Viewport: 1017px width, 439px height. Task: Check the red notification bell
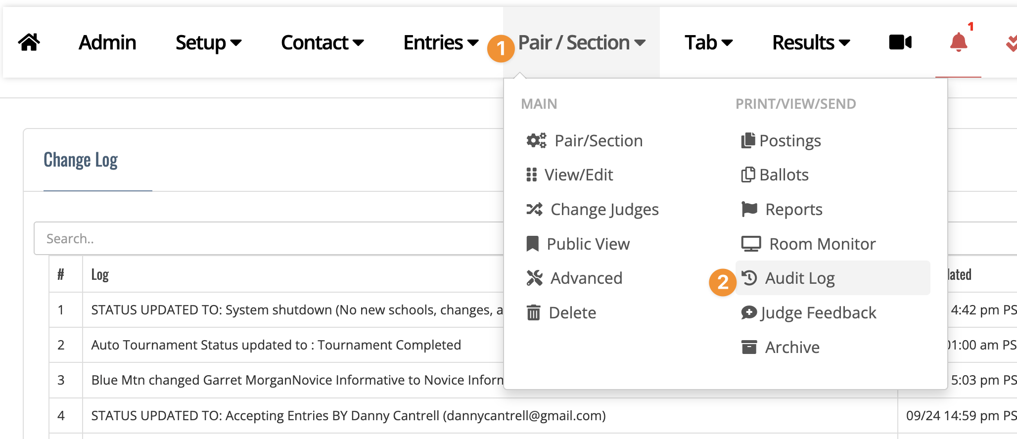tap(959, 43)
